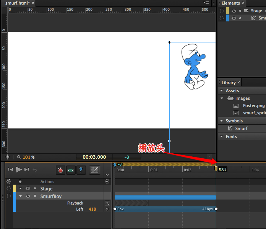The image size is (266, 229).
Task: Select the Left transition bar in timeline
Action: point(165,209)
